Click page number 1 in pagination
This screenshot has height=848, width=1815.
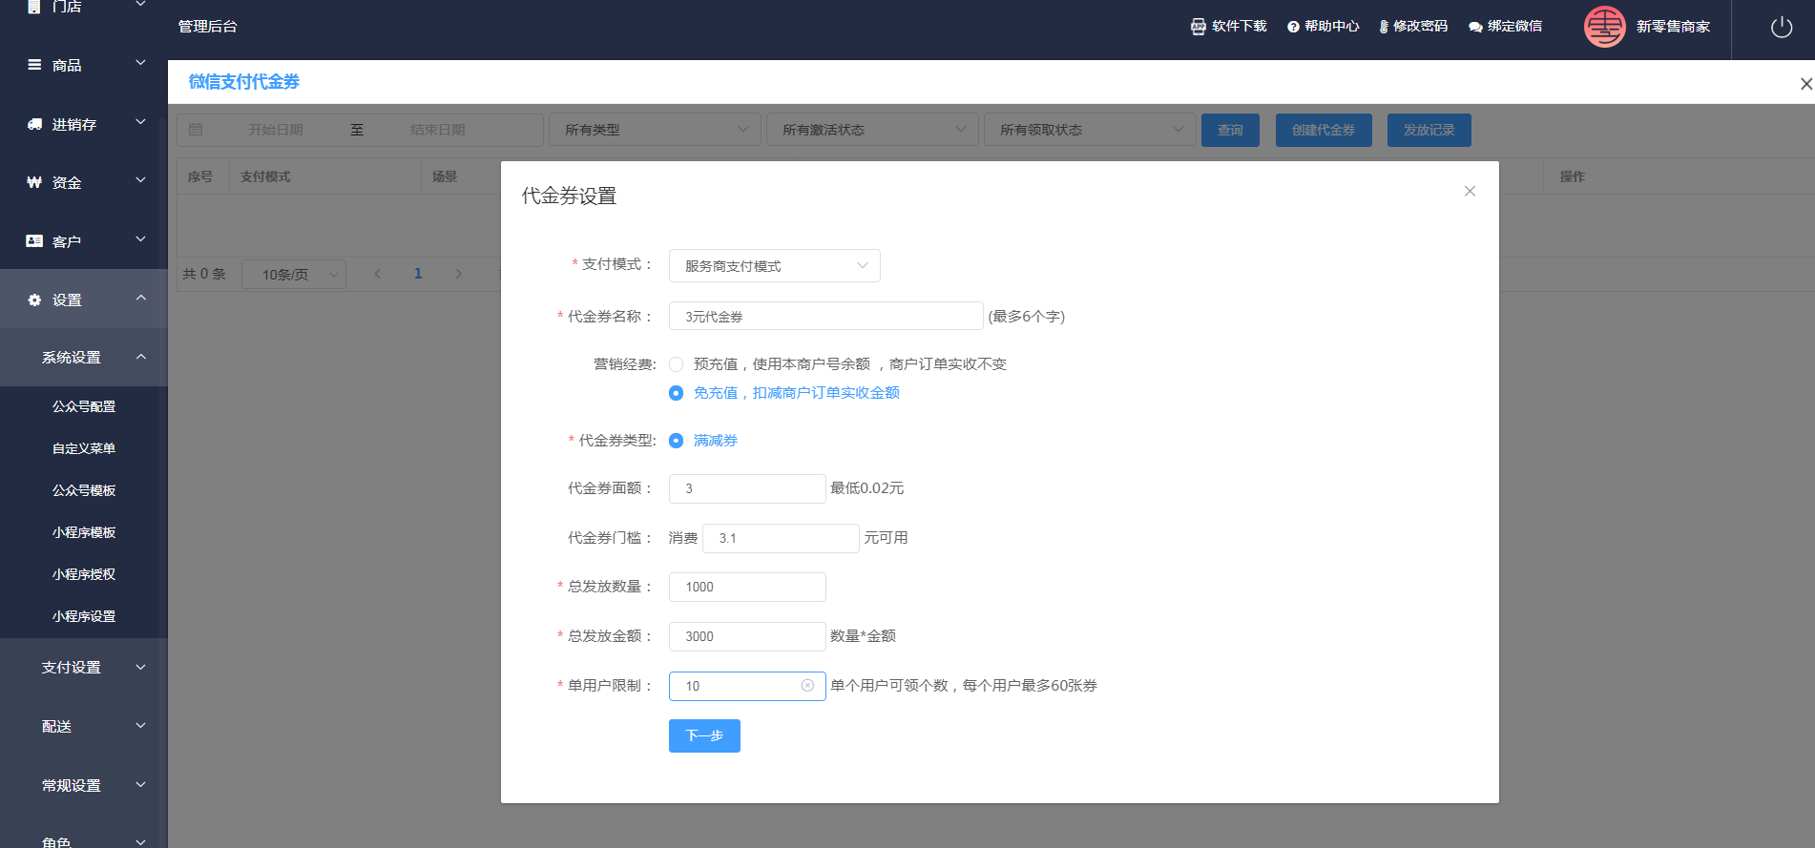418,274
